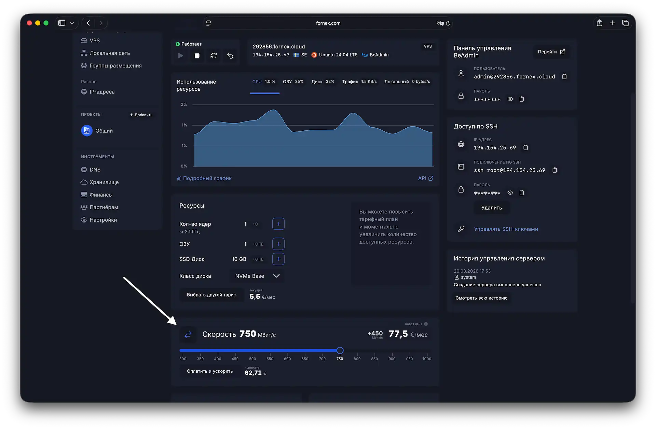
Task: Increase SSD Диск size with the plus stepper
Action: point(278,259)
